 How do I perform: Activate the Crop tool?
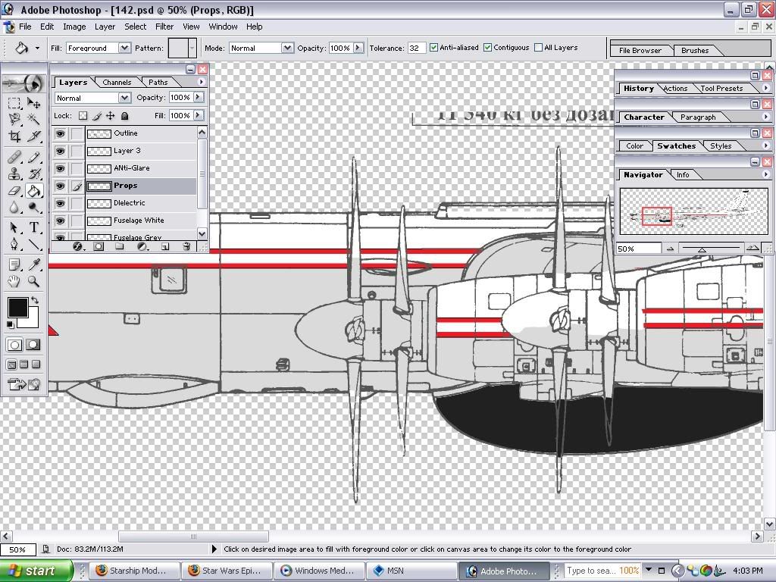point(14,136)
